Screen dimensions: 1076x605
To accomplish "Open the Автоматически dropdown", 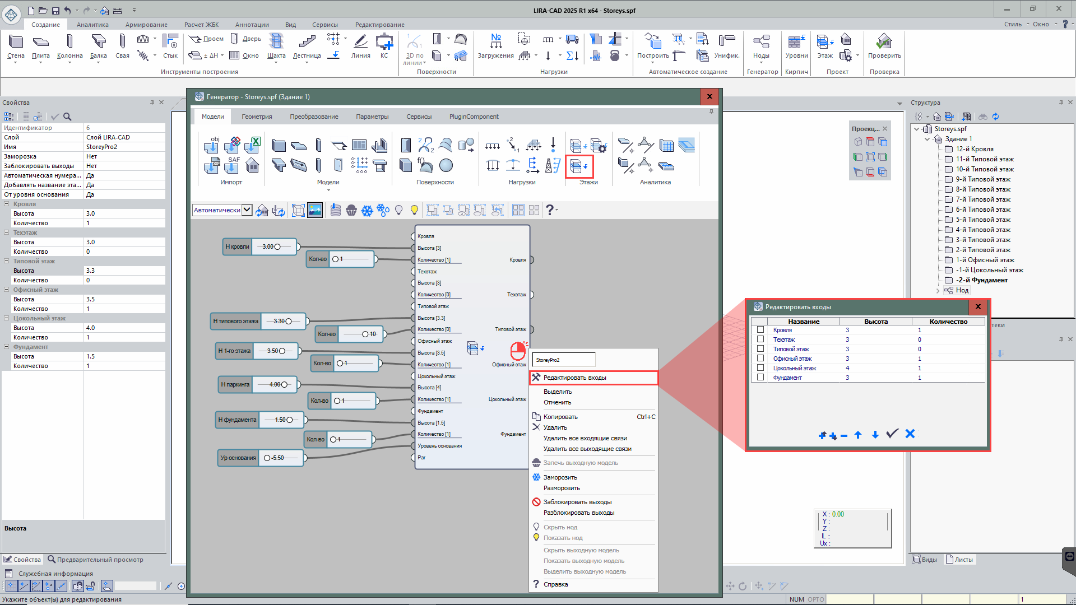I will tap(247, 210).
